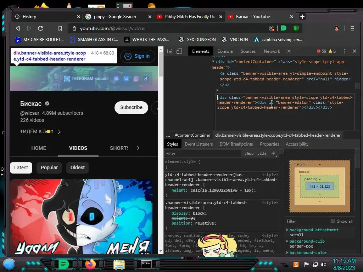Image resolution: width=363 pixels, height=272 pixels.
Task: Open the browser hamburger menu
Action: [x=352, y=28]
